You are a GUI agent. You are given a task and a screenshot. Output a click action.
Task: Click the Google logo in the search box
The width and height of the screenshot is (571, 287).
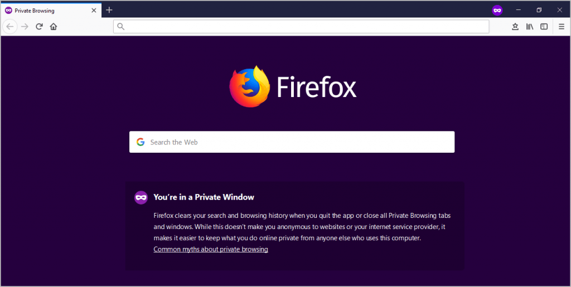(141, 142)
